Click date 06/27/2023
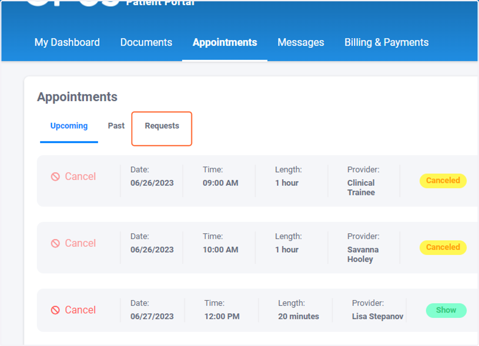This screenshot has width=479, height=346. pyautogui.click(x=152, y=317)
